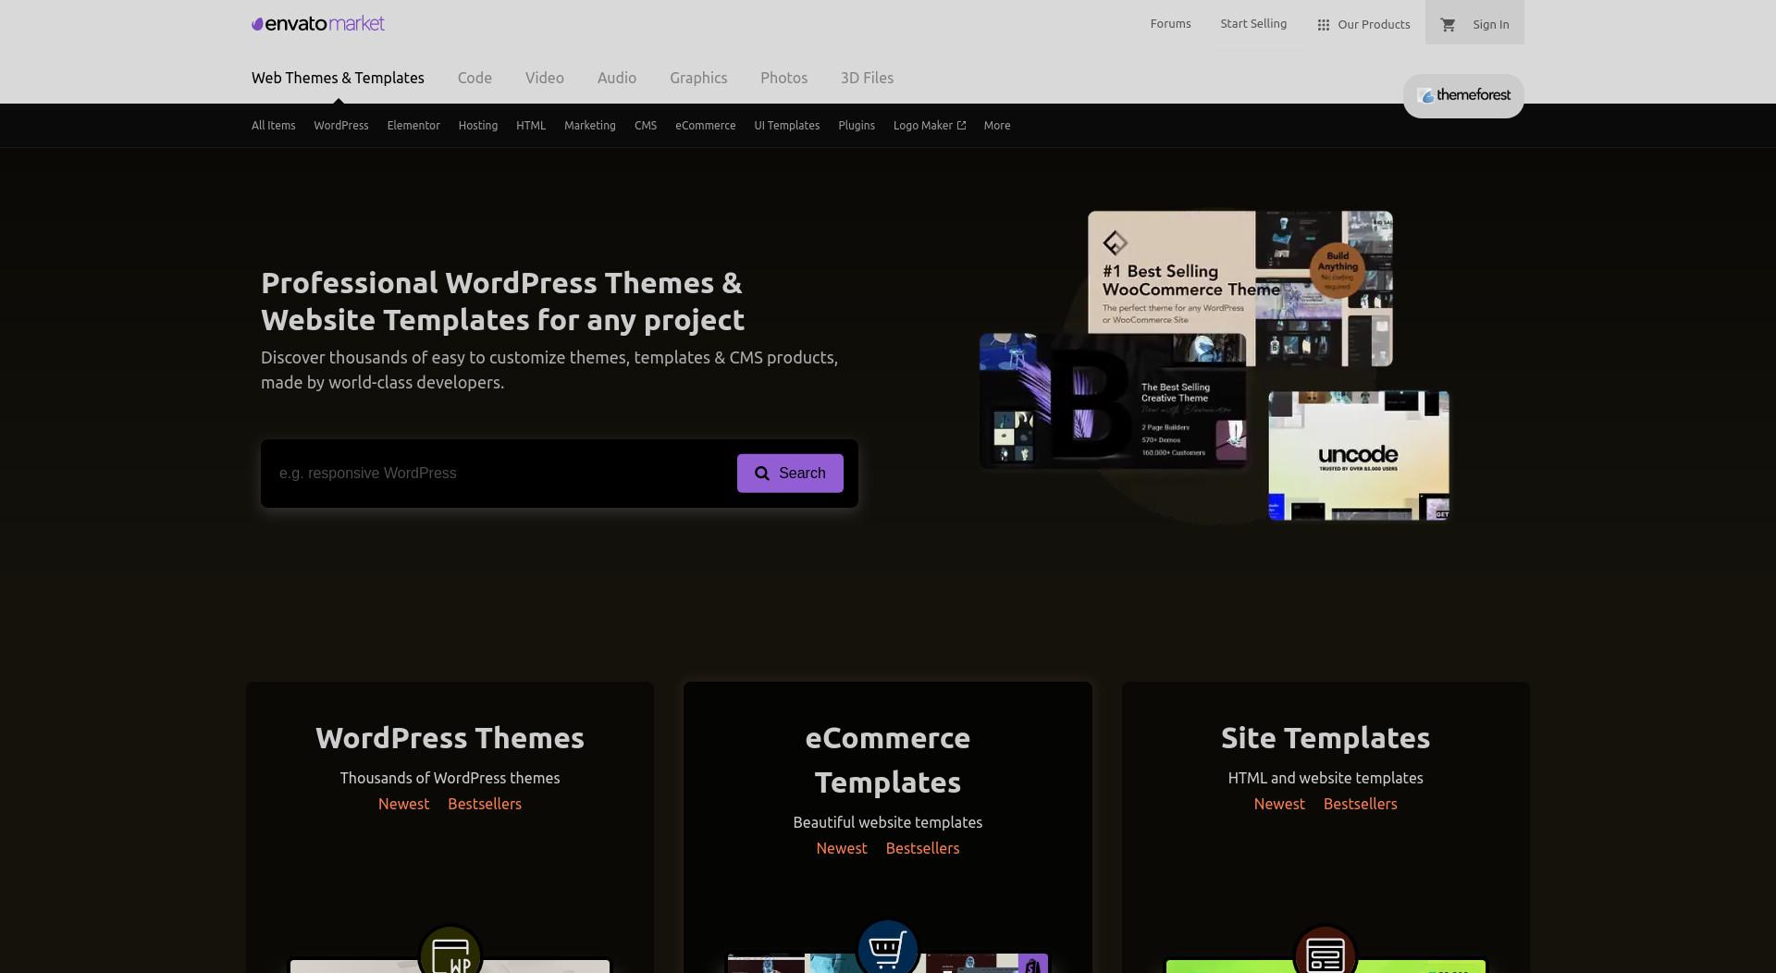Open WordPress in sub-navigation
1776x973 pixels.
341,126
